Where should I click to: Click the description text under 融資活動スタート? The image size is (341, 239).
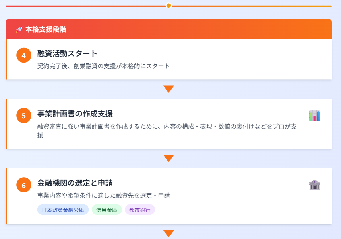click(103, 66)
